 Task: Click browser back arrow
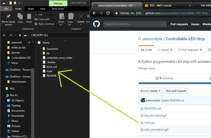pyautogui.click(x=94, y=13)
